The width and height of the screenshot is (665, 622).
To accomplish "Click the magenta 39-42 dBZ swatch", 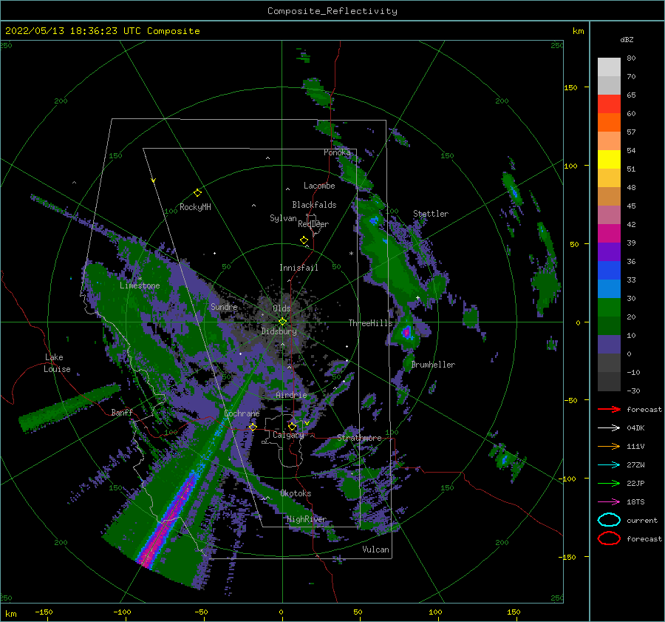I will coord(609,234).
